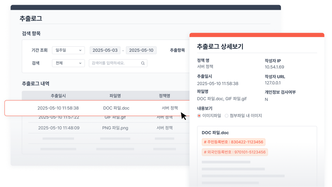
Task: Click the 추출로그 상세보기 panel title
Action: [220, 46]
